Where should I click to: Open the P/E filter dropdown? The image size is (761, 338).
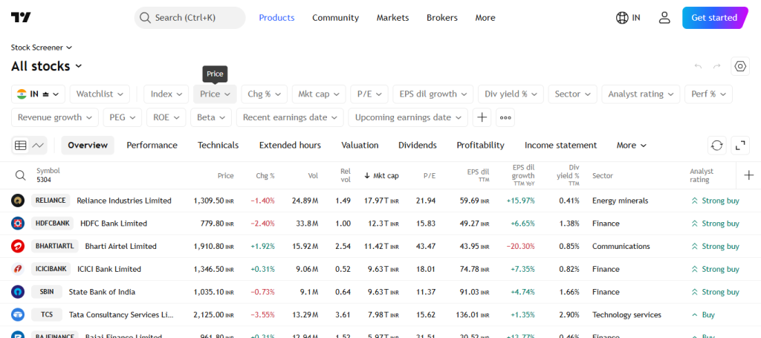[x=369, y=94]
